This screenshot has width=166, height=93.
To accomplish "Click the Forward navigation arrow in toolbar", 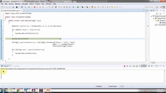I will (x=120, y=7).
